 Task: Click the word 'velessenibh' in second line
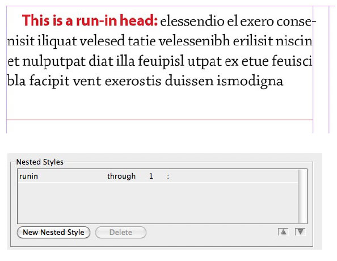point(194,41)
